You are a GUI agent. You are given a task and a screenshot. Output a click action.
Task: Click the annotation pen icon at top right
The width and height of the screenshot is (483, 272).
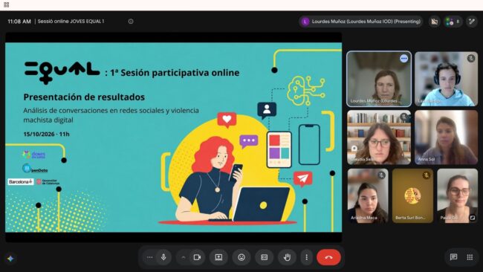pos(472,22)
